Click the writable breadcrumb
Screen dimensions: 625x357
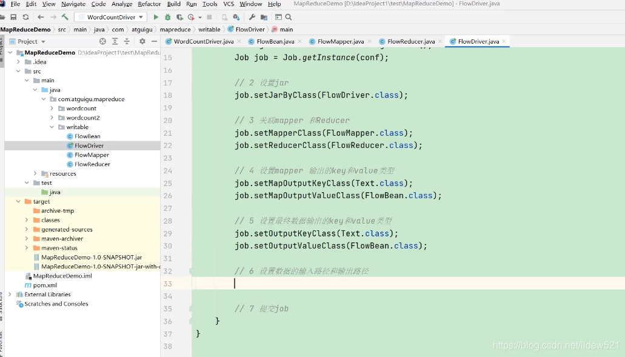(209, 30)
